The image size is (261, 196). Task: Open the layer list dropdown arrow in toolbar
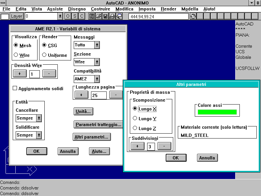coord(60,16)
